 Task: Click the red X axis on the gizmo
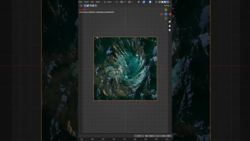(x=170, y=14)
